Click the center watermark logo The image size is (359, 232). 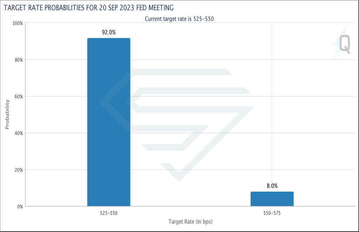tap(177, 125)
